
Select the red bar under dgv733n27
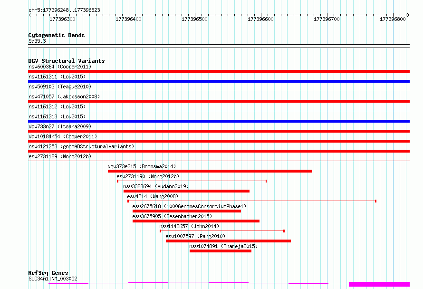(x=219, y=131)
